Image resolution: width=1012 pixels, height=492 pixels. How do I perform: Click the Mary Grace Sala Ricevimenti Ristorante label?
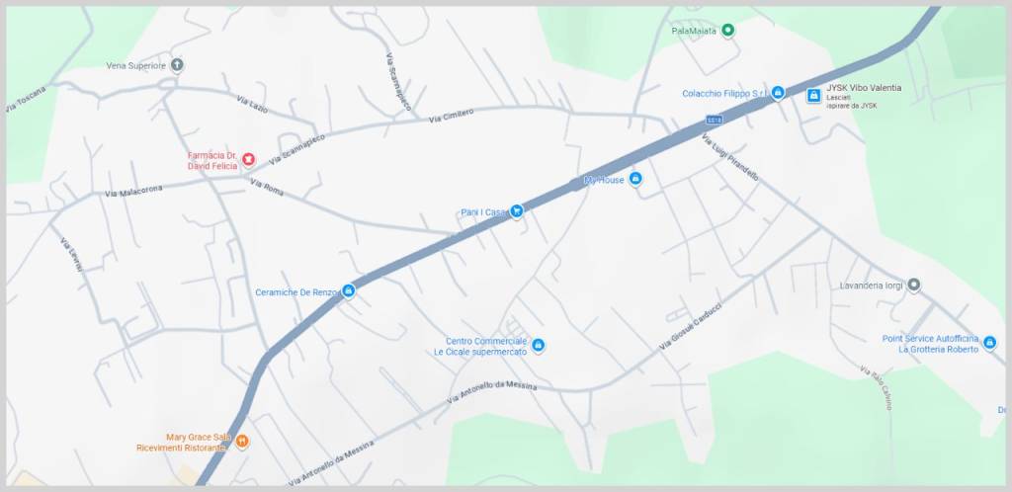coord(183,443)
